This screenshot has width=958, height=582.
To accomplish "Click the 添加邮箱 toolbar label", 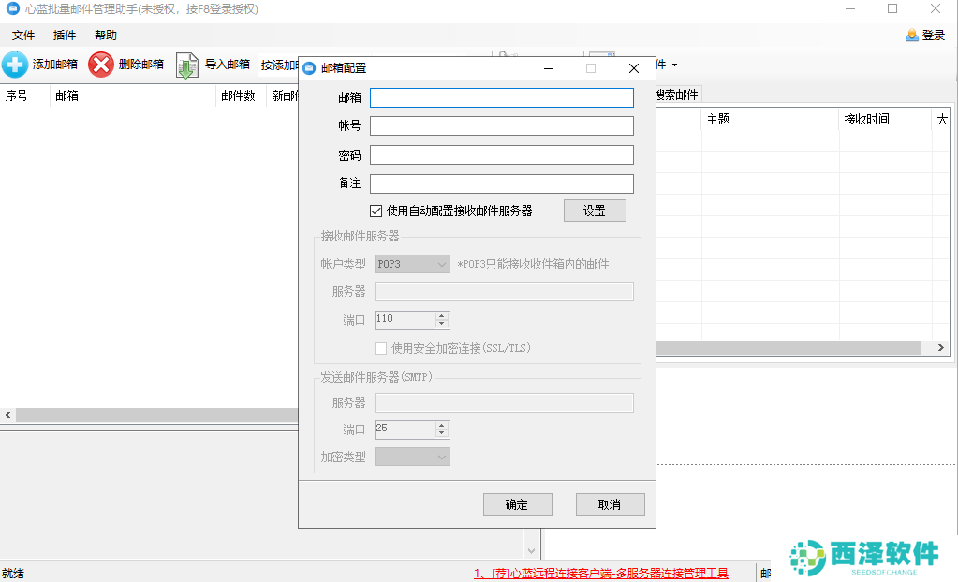I will coord(55,65).
